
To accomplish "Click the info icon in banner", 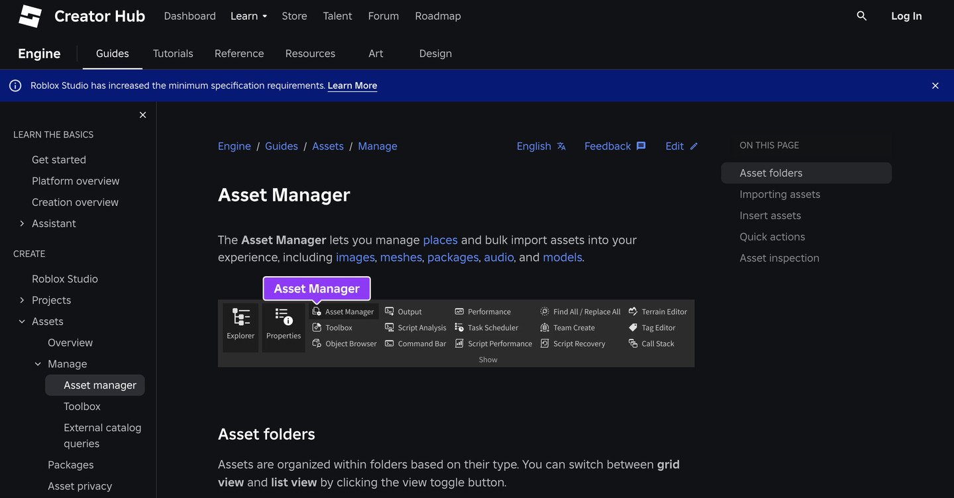I will tap(15, 85).
